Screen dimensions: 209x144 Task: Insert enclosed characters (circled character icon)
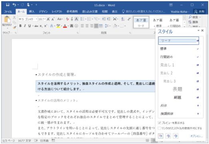point(76,26)
